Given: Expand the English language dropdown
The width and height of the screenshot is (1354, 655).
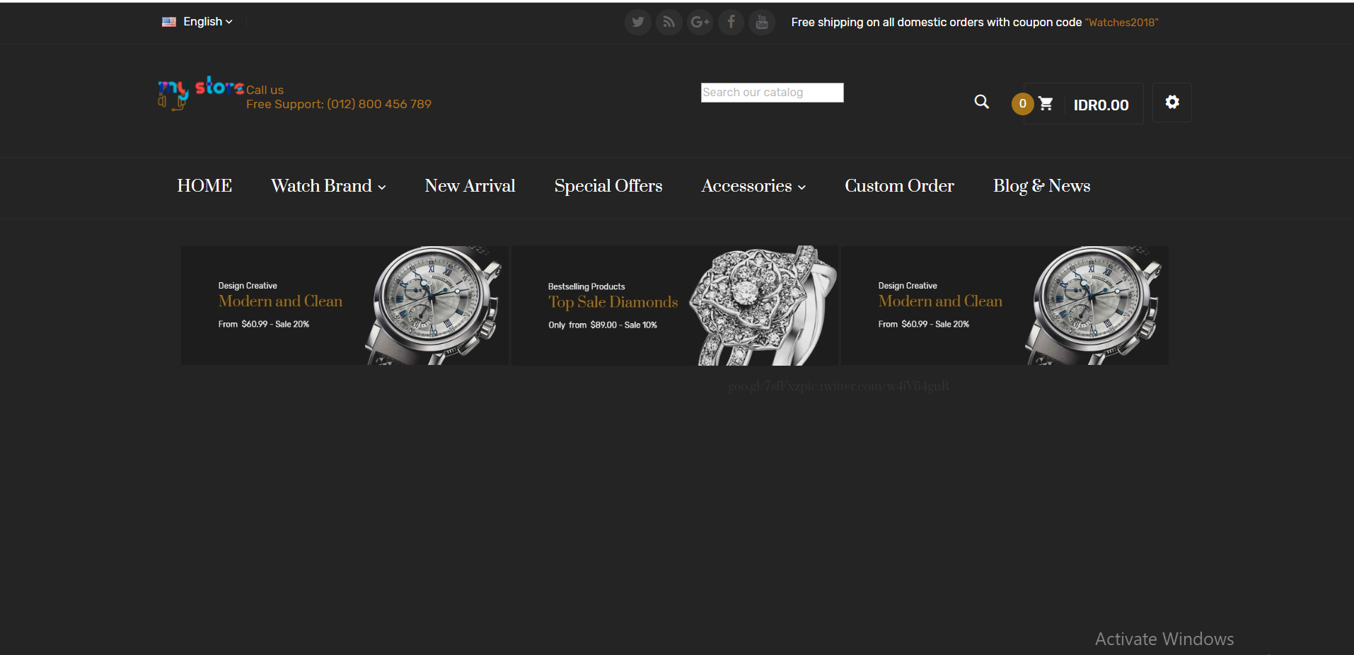Looking at the screenshot, I should (207, 22).
